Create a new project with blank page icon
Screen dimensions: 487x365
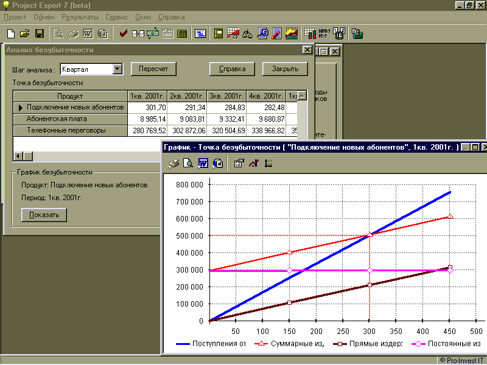(x=10, y=33)
